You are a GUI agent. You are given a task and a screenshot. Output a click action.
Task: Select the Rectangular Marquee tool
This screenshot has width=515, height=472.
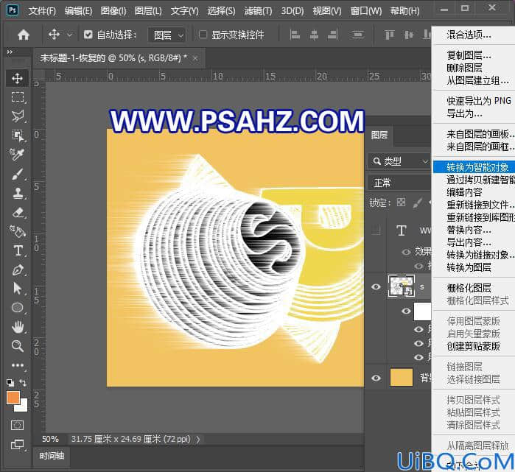pos(17,97)
